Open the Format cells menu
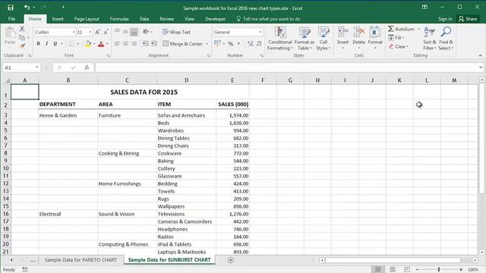The height and width of the screenshot is (273, 486). 375,39
